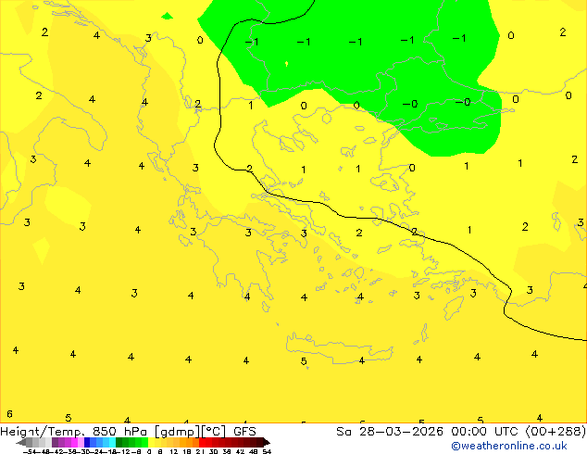The width and height of the screenshot is (587, 454).
Task: Click the tiny yellow dot inside green area
Action: (286, 64)
